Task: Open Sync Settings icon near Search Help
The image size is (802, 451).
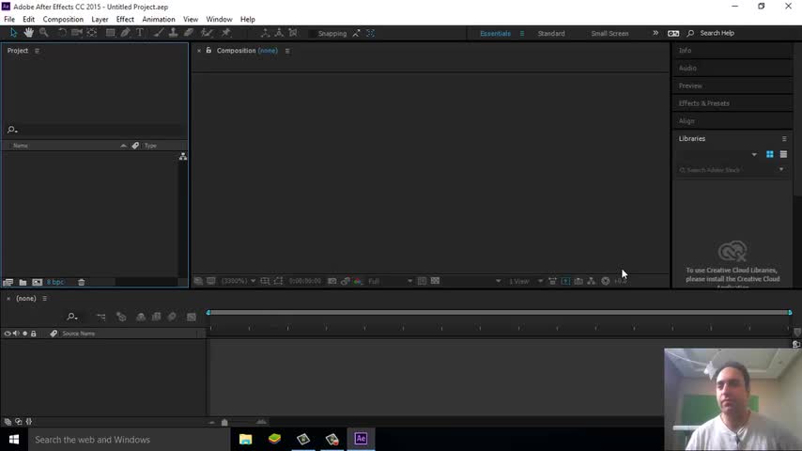Action: 673,33
